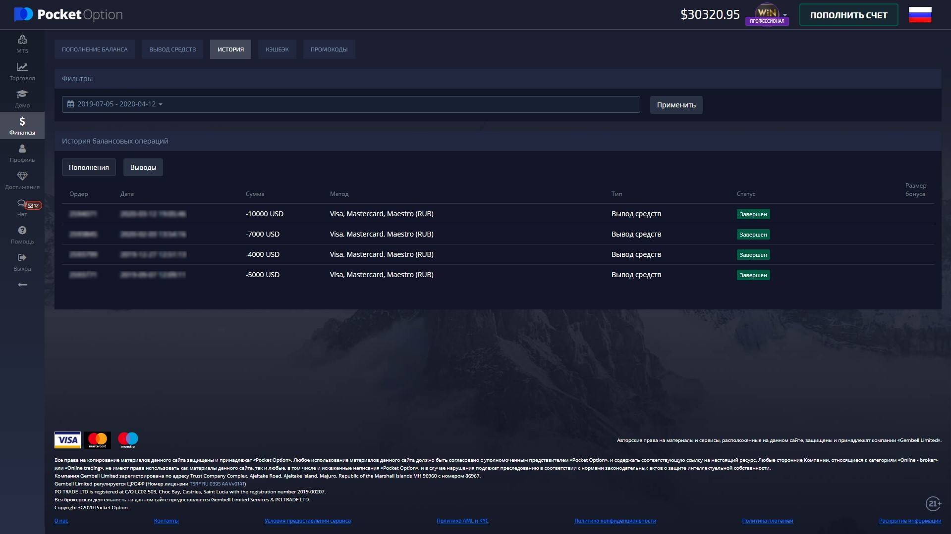The width and height of the screenshot is (951, 534).
Task: Open the Политика конфиденциальности footer link
Action: coord(615,521)
